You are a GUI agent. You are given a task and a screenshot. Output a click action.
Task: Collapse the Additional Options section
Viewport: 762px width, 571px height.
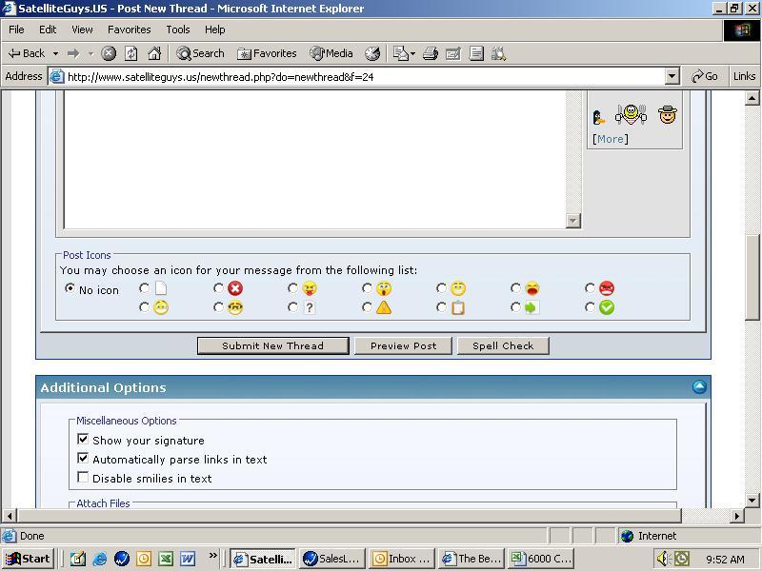(699, 386)
